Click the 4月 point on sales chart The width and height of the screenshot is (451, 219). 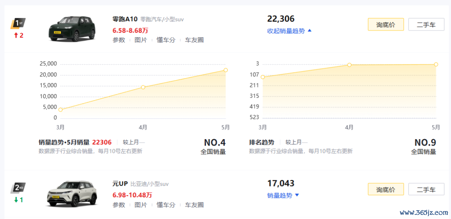pyautogui.click(x=143, y=87)
